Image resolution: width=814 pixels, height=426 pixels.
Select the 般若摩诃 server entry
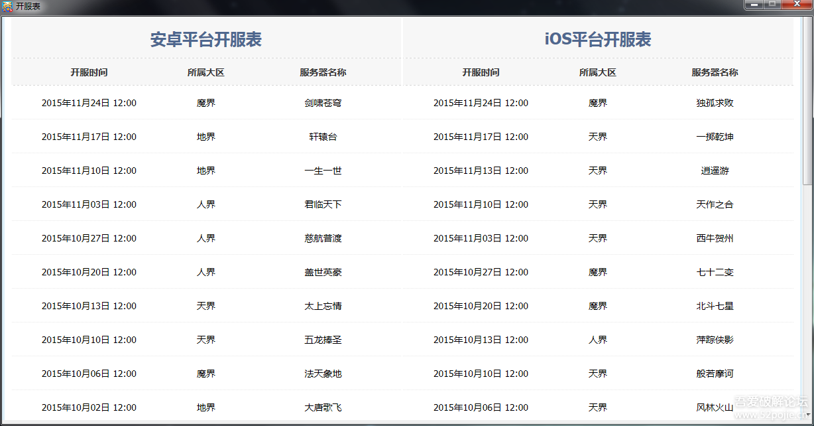pos(715,374)
